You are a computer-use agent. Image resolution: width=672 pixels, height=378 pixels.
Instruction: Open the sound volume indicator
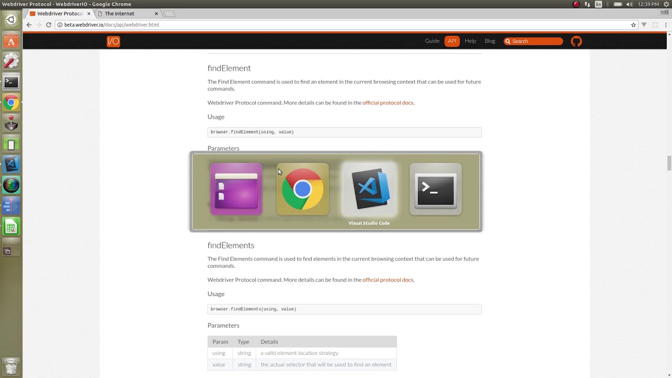pos(629,4)
